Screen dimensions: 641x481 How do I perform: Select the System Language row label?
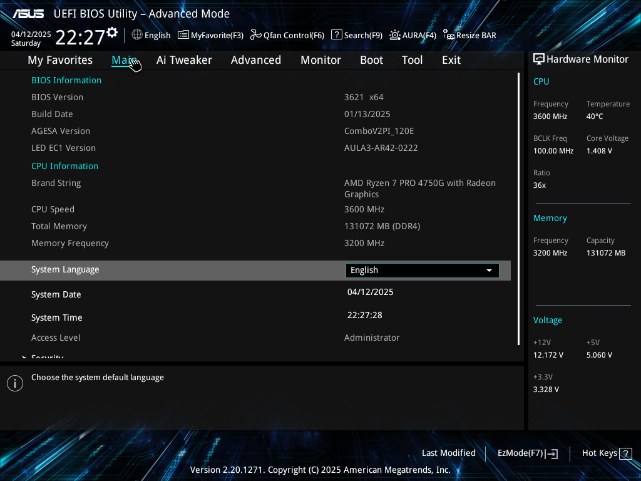coord(65,270)
